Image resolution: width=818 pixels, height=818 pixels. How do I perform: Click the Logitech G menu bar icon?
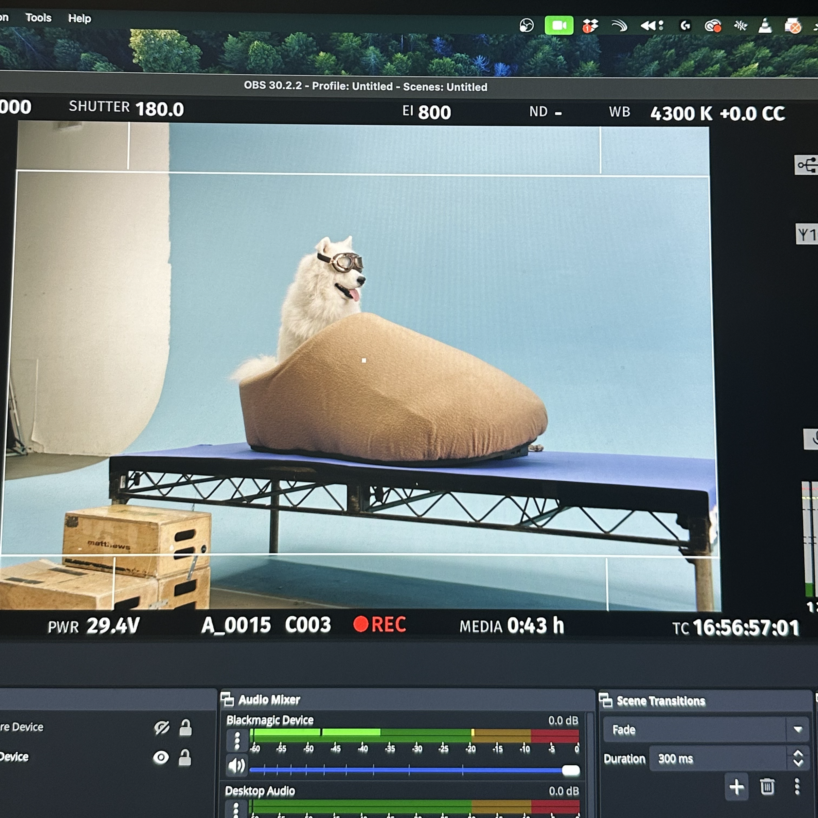685,26
